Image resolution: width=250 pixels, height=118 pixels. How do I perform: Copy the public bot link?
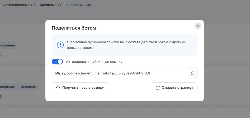(193, 73)
